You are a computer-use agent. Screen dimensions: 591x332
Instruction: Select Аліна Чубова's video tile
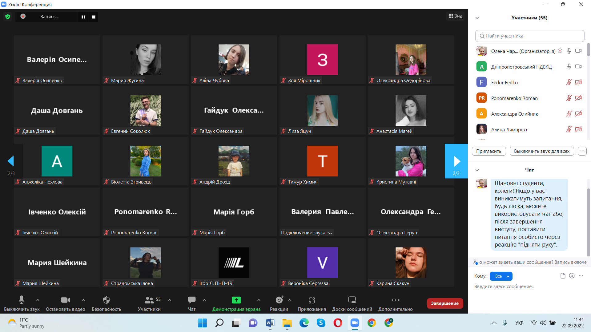(234, 60)
